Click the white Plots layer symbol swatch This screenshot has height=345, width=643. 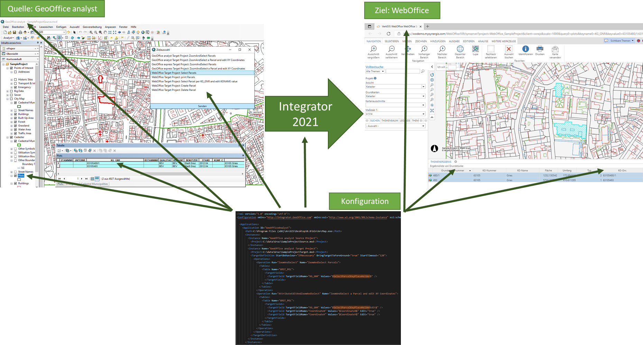pos(19,180)
